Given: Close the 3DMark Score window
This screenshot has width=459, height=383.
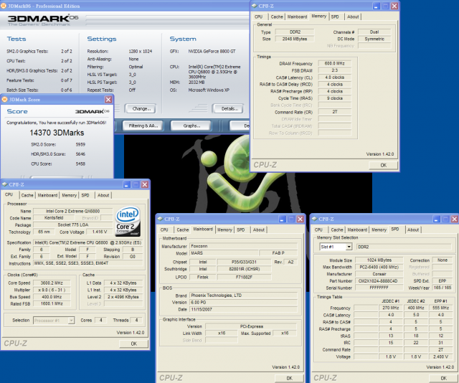Looking at the screenshot, I should (x=108, y=100).
